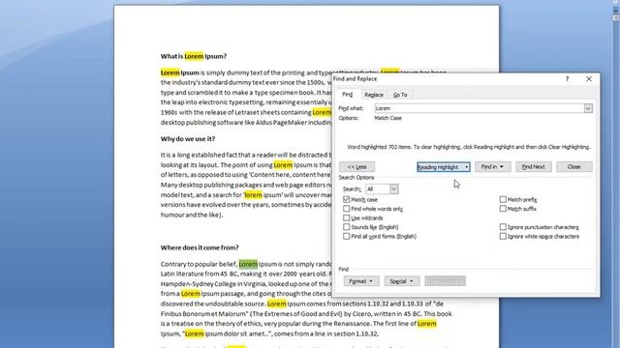Screen dimensions: 620x348
Task: Open the Reading Highlight dropdown
Action: click(444, 167)
